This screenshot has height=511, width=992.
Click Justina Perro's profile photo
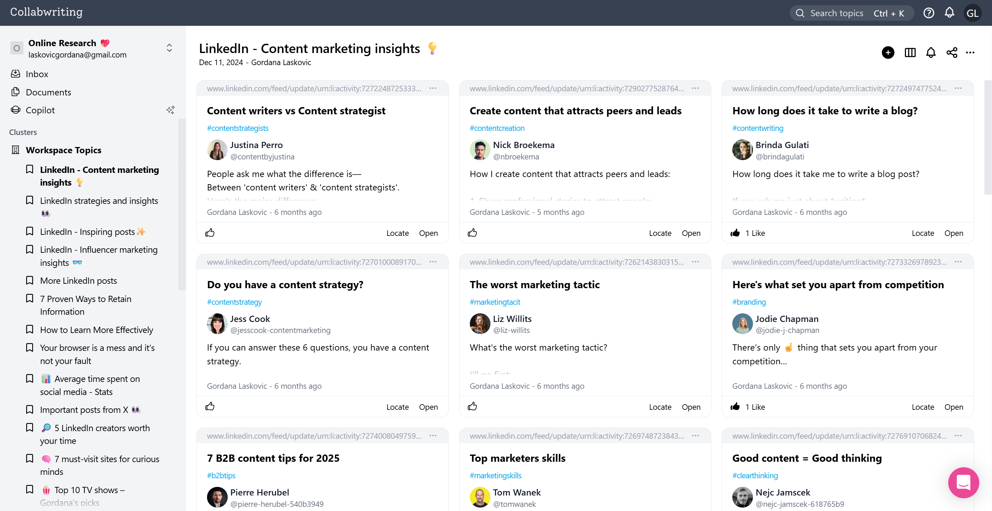217,150
